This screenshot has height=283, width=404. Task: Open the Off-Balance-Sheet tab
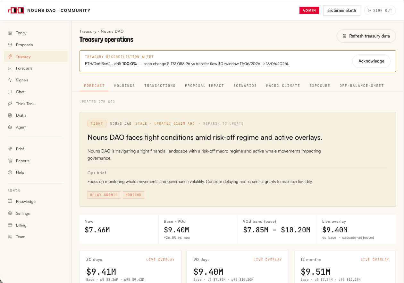362,86
